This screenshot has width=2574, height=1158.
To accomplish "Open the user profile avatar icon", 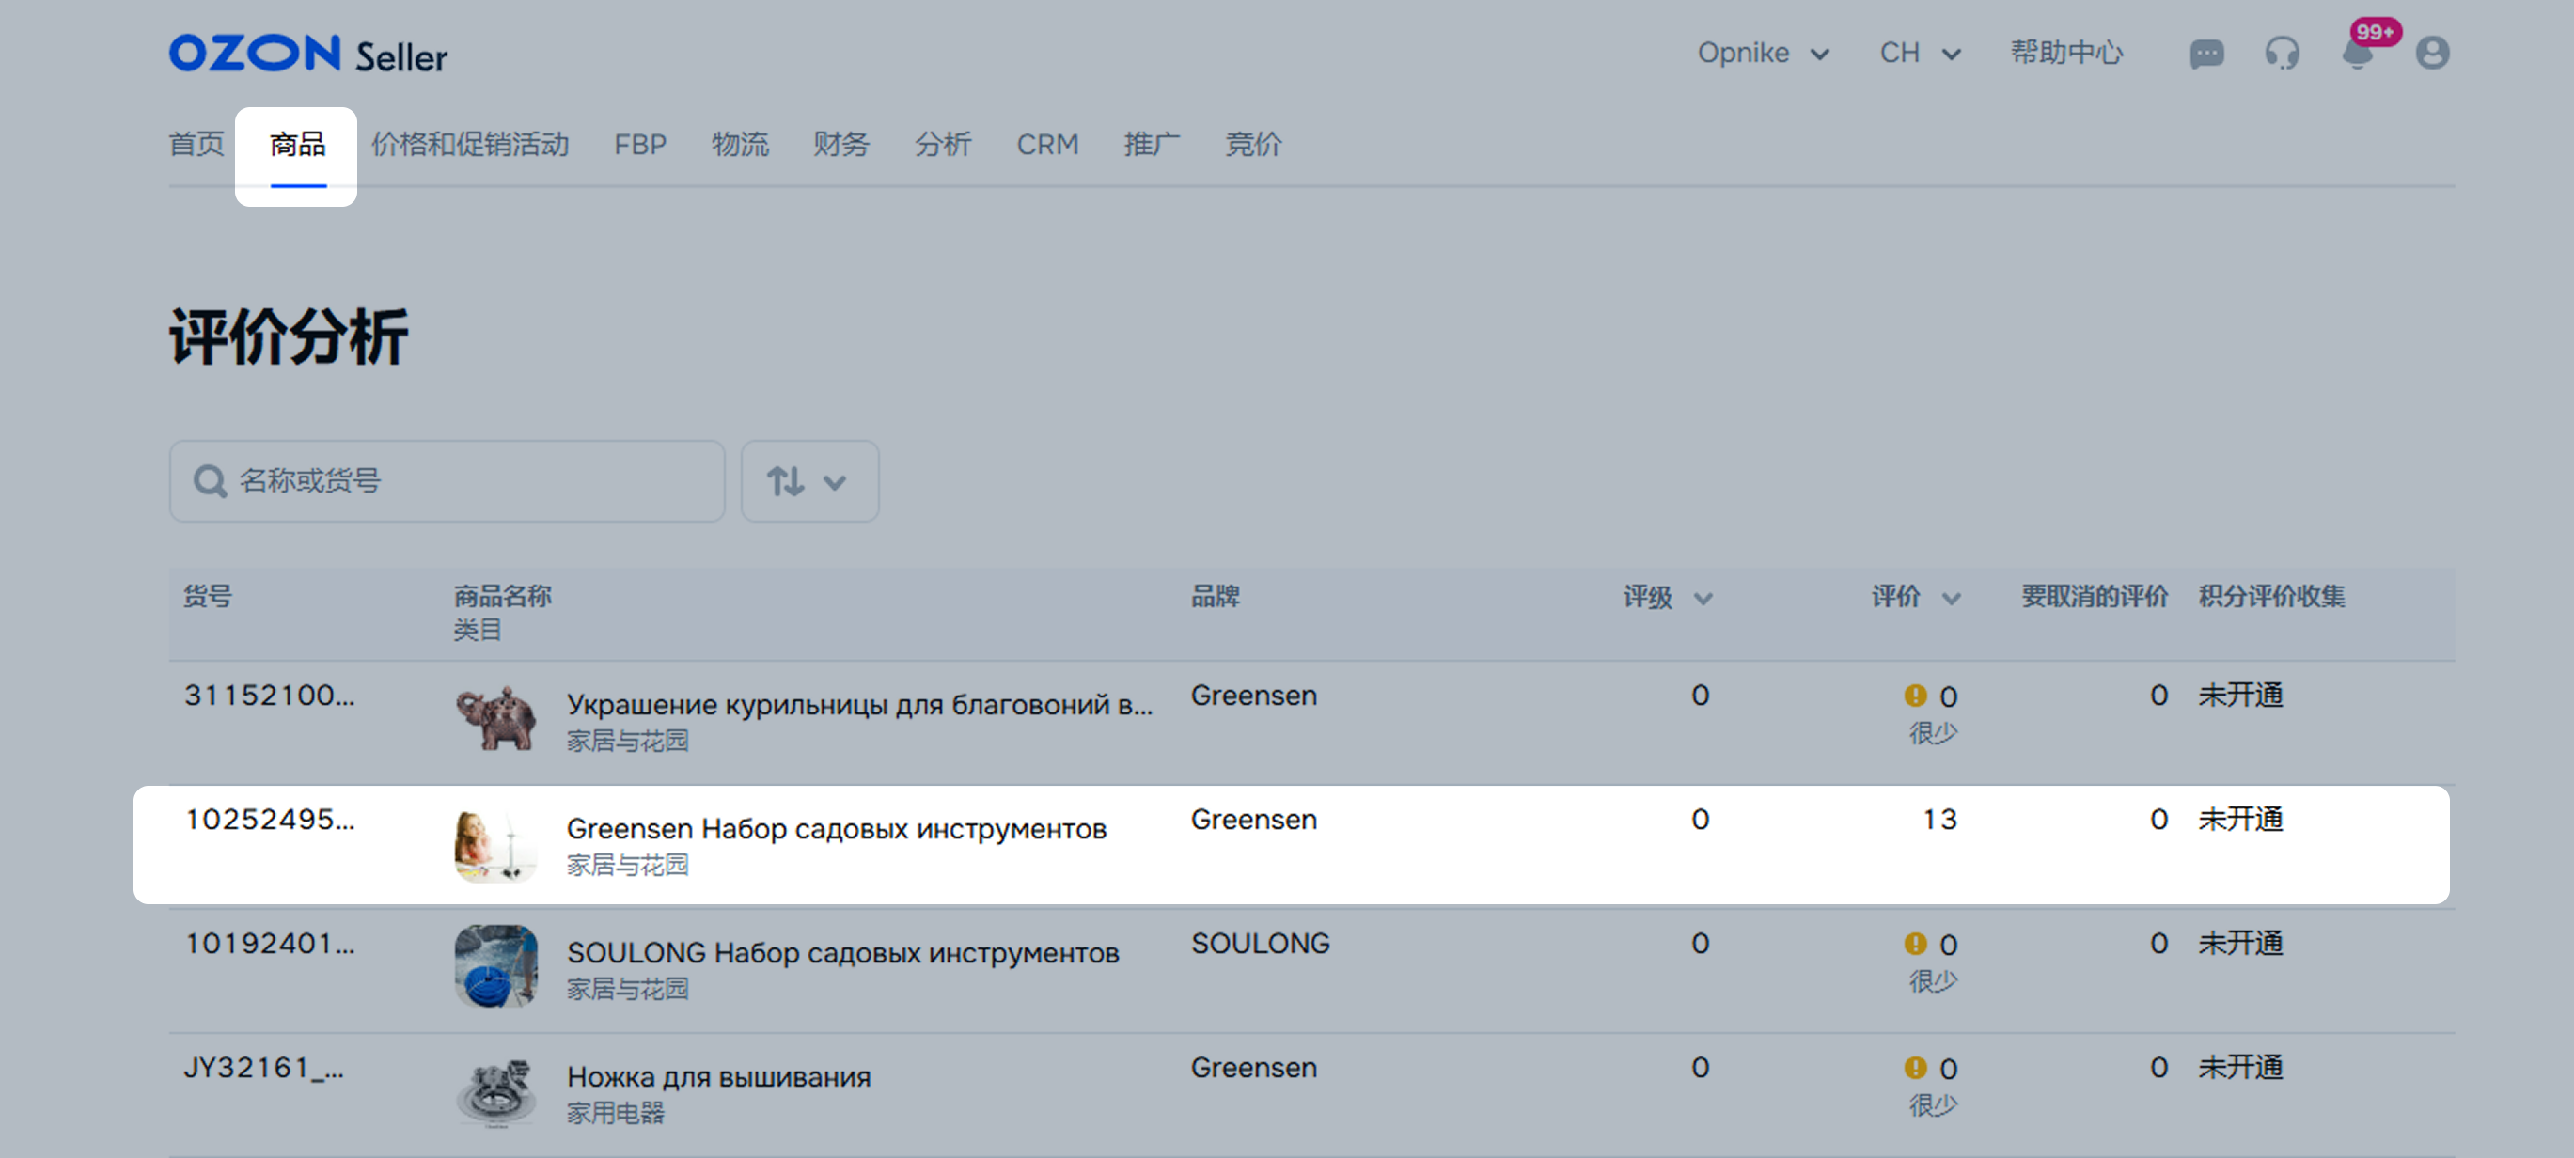I will click(2432, 53).
